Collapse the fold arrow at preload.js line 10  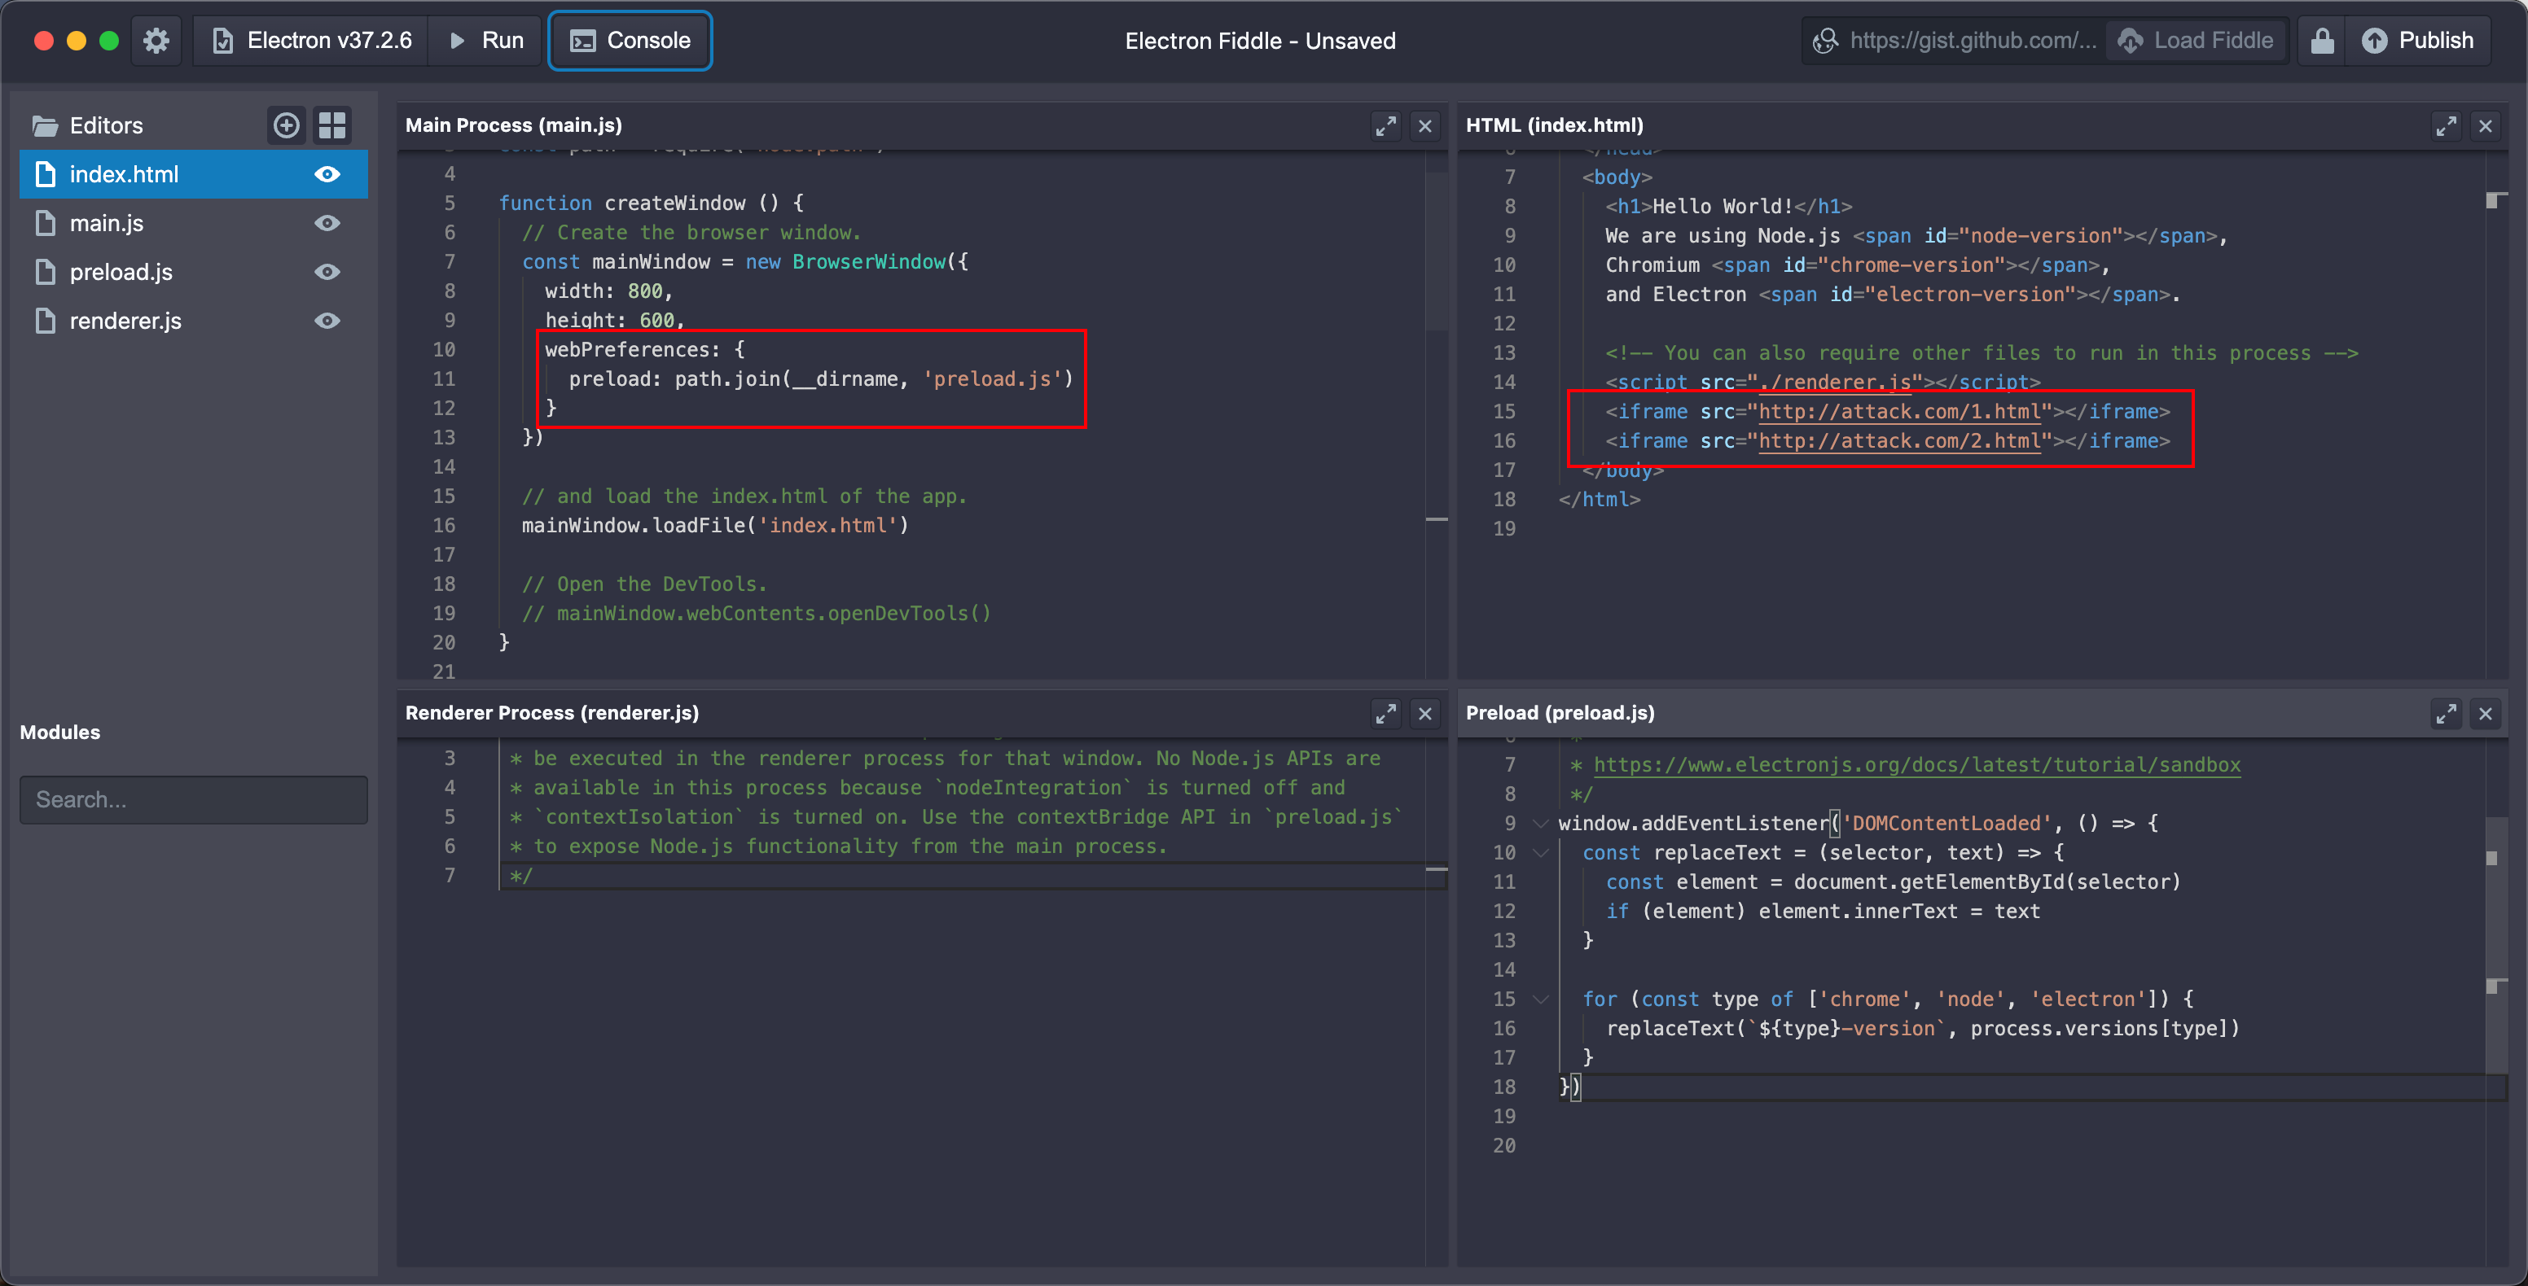[1541, 852]
